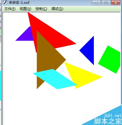This screenshot has width=122, height=125.
Task: Maximize the 未命名-1.swf window
Action: point(106,3)
